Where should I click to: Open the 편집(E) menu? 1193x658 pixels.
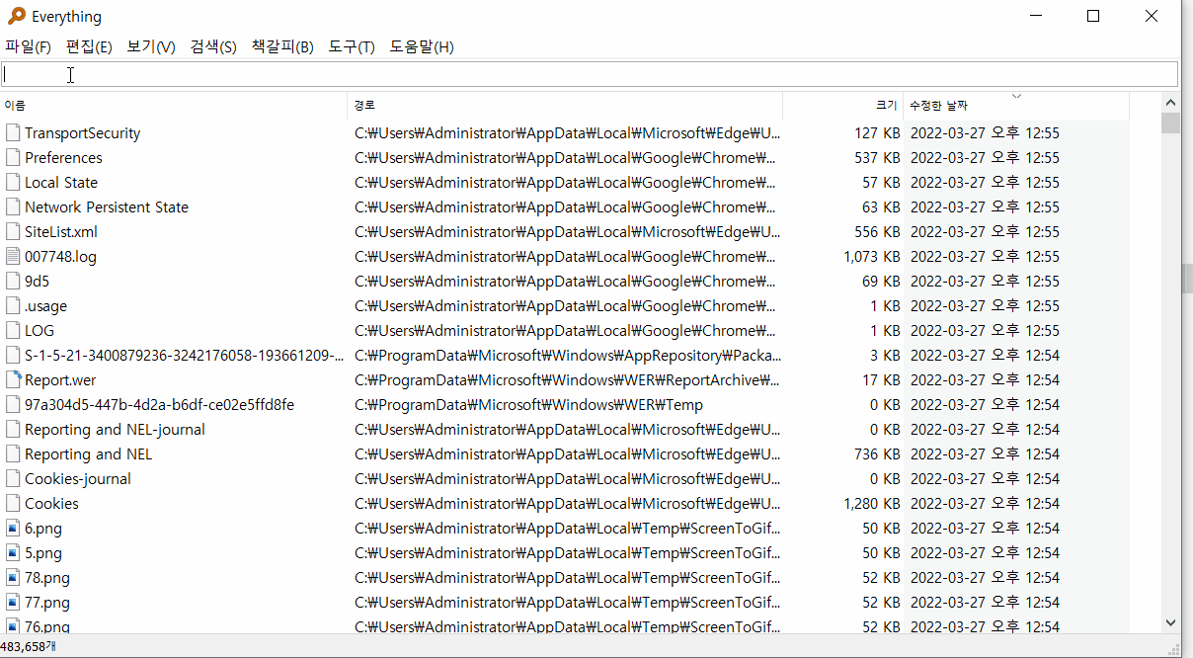click(x=89, y=46)
